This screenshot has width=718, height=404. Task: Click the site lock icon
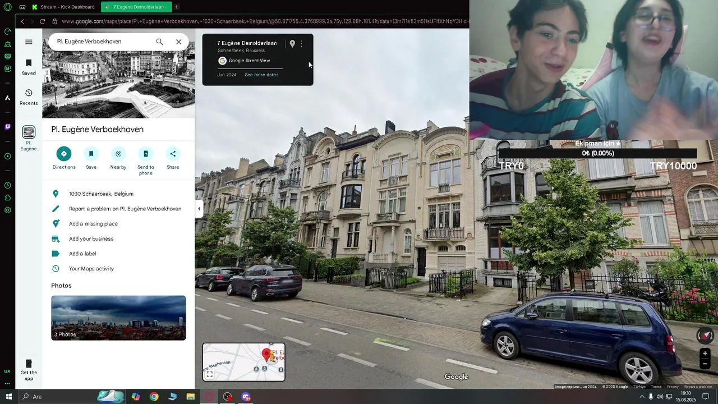tap(54, 21)
